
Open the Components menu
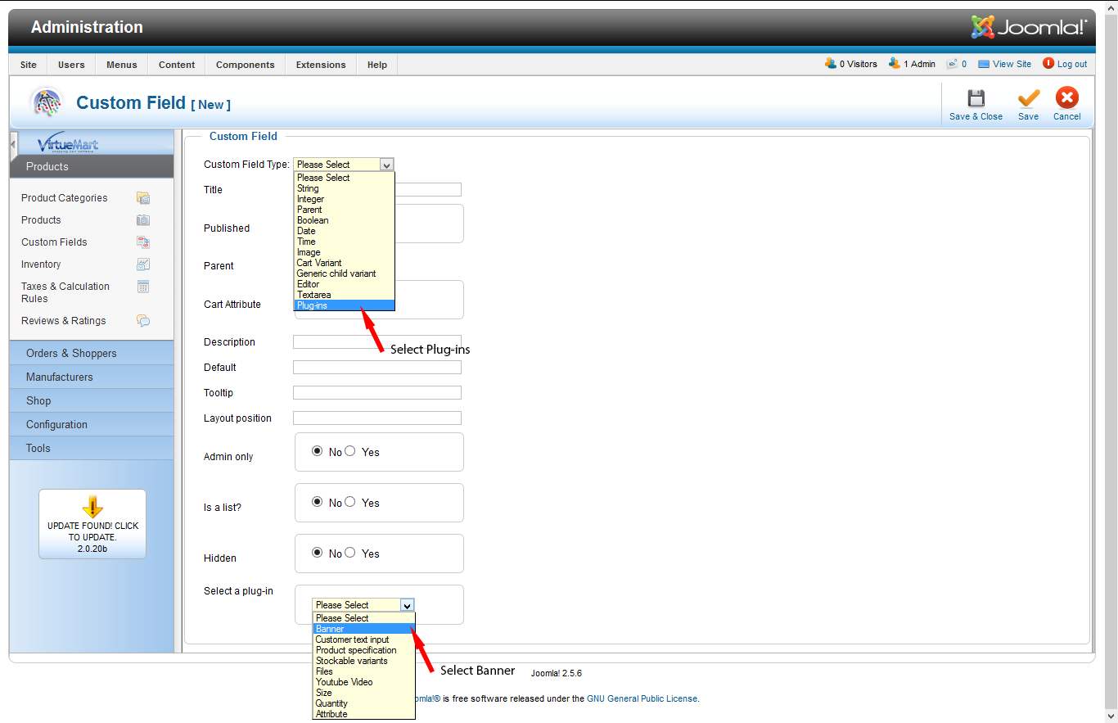246,65
